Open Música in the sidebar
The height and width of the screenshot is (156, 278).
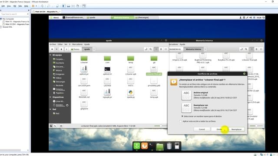pyautogui.click(x=59, y=70)
